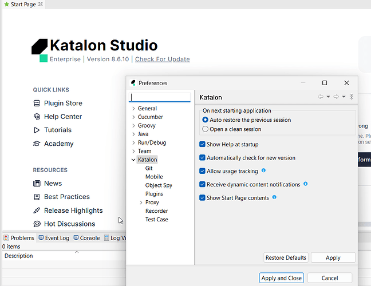371x286 pixels.
Task: Click the News newspaper icon
Action: 37,184
